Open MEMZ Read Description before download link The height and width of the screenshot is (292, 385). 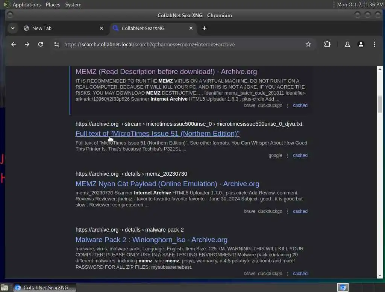(166, 72)
